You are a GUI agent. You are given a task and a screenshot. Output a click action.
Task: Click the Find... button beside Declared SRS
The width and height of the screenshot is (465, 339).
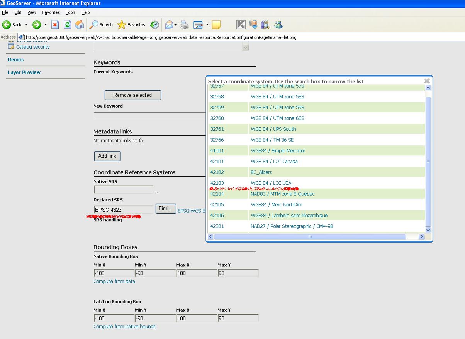[166, 209]
